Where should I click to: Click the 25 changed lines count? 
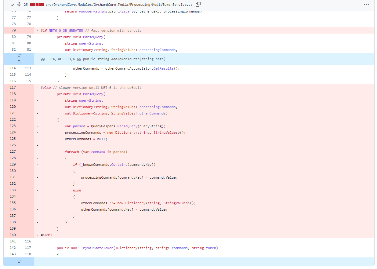click(26, 5)
